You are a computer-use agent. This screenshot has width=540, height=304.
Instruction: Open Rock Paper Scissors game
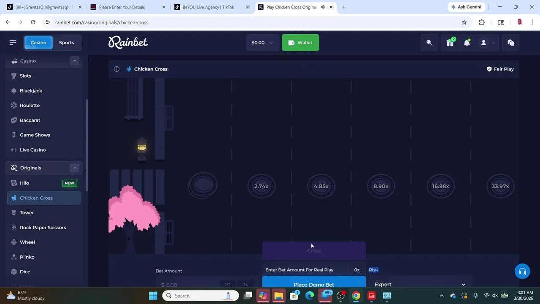point(44,228)
